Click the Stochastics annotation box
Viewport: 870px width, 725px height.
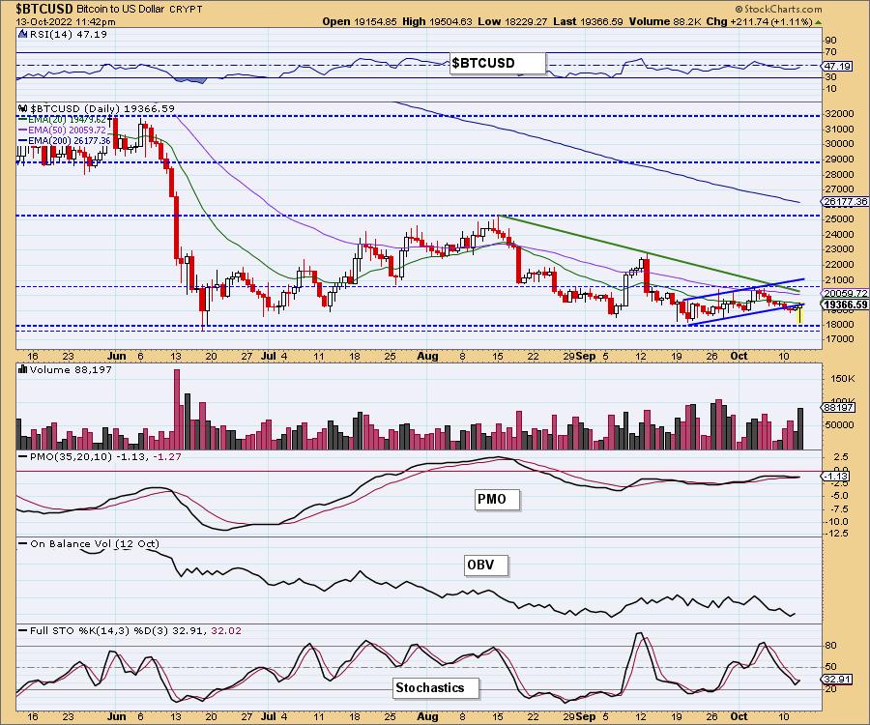[x=436, y=688]
